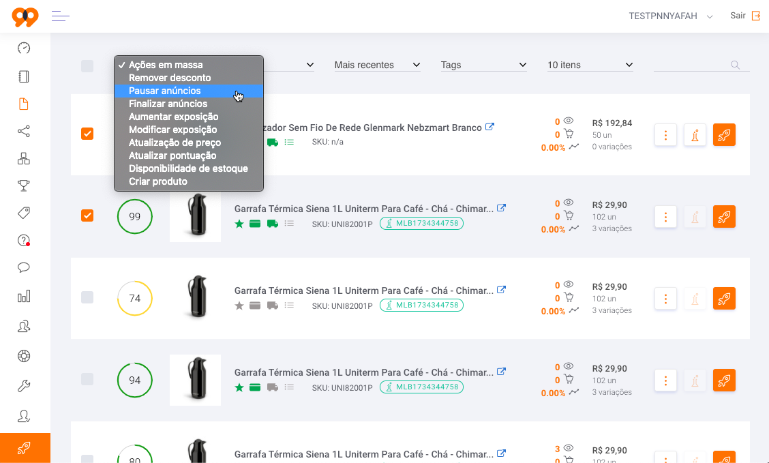The width and height of the screenshot is (769, 463).
Task: Select the orange document icon in sidebar
Action: coord(24,104)
